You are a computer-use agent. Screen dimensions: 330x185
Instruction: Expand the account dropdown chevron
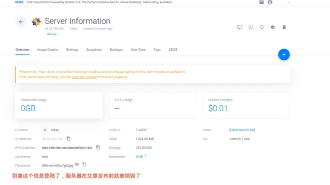click(289, 2)
